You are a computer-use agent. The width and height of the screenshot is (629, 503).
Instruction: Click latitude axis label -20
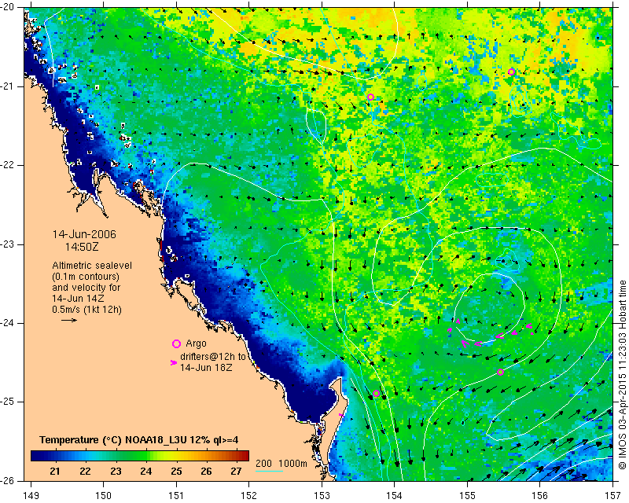pos(7,7)
